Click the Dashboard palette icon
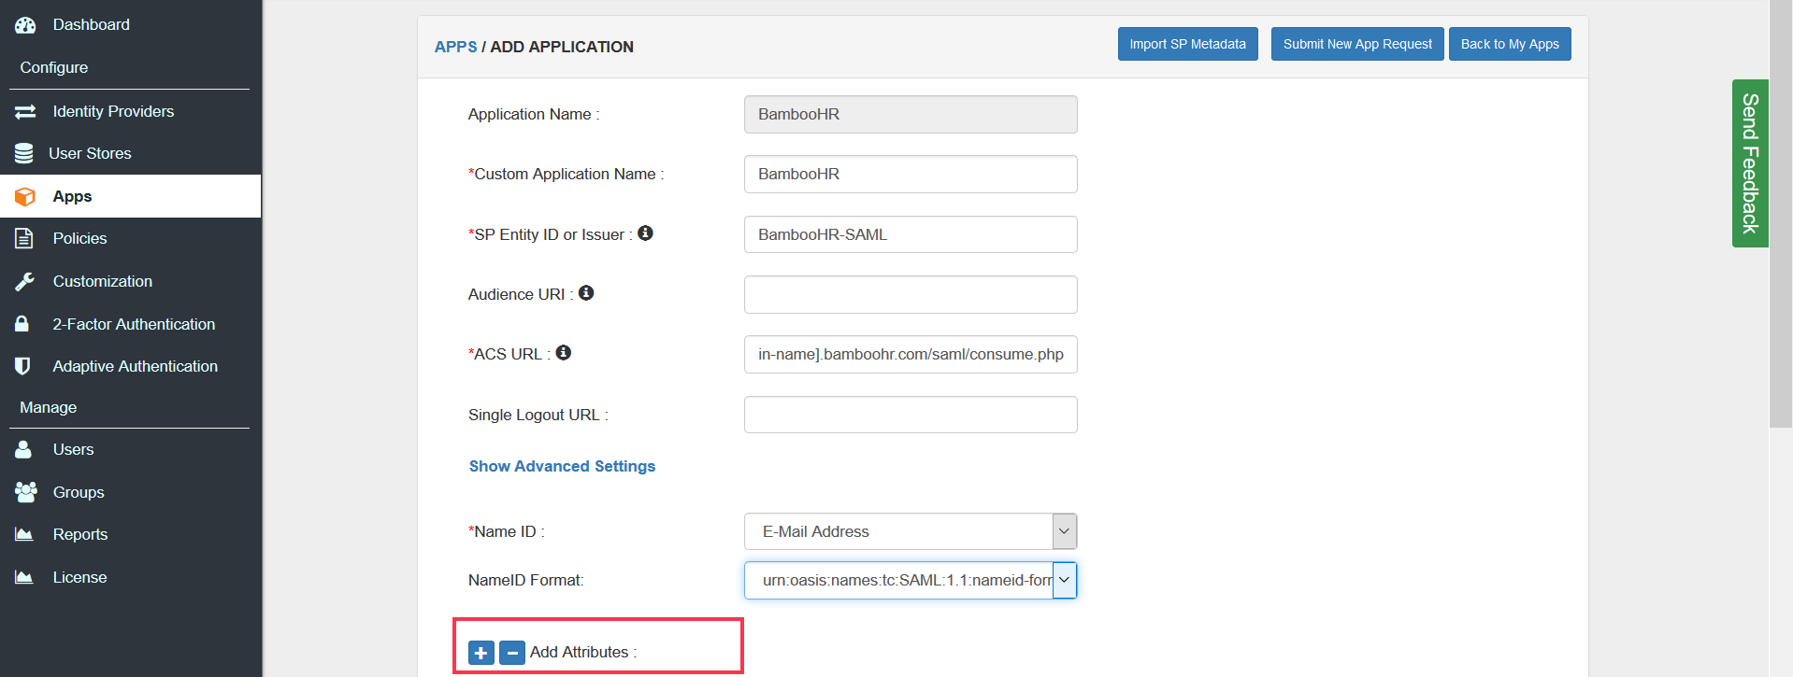This screenshot has height=677, width=1793. [x=25, y=25]
